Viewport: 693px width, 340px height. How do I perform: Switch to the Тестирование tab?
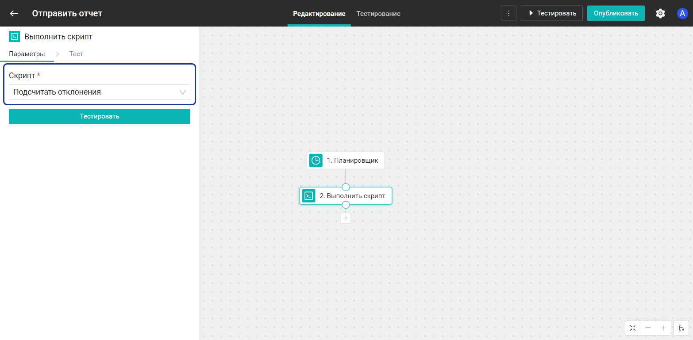[x=378, y=14]
